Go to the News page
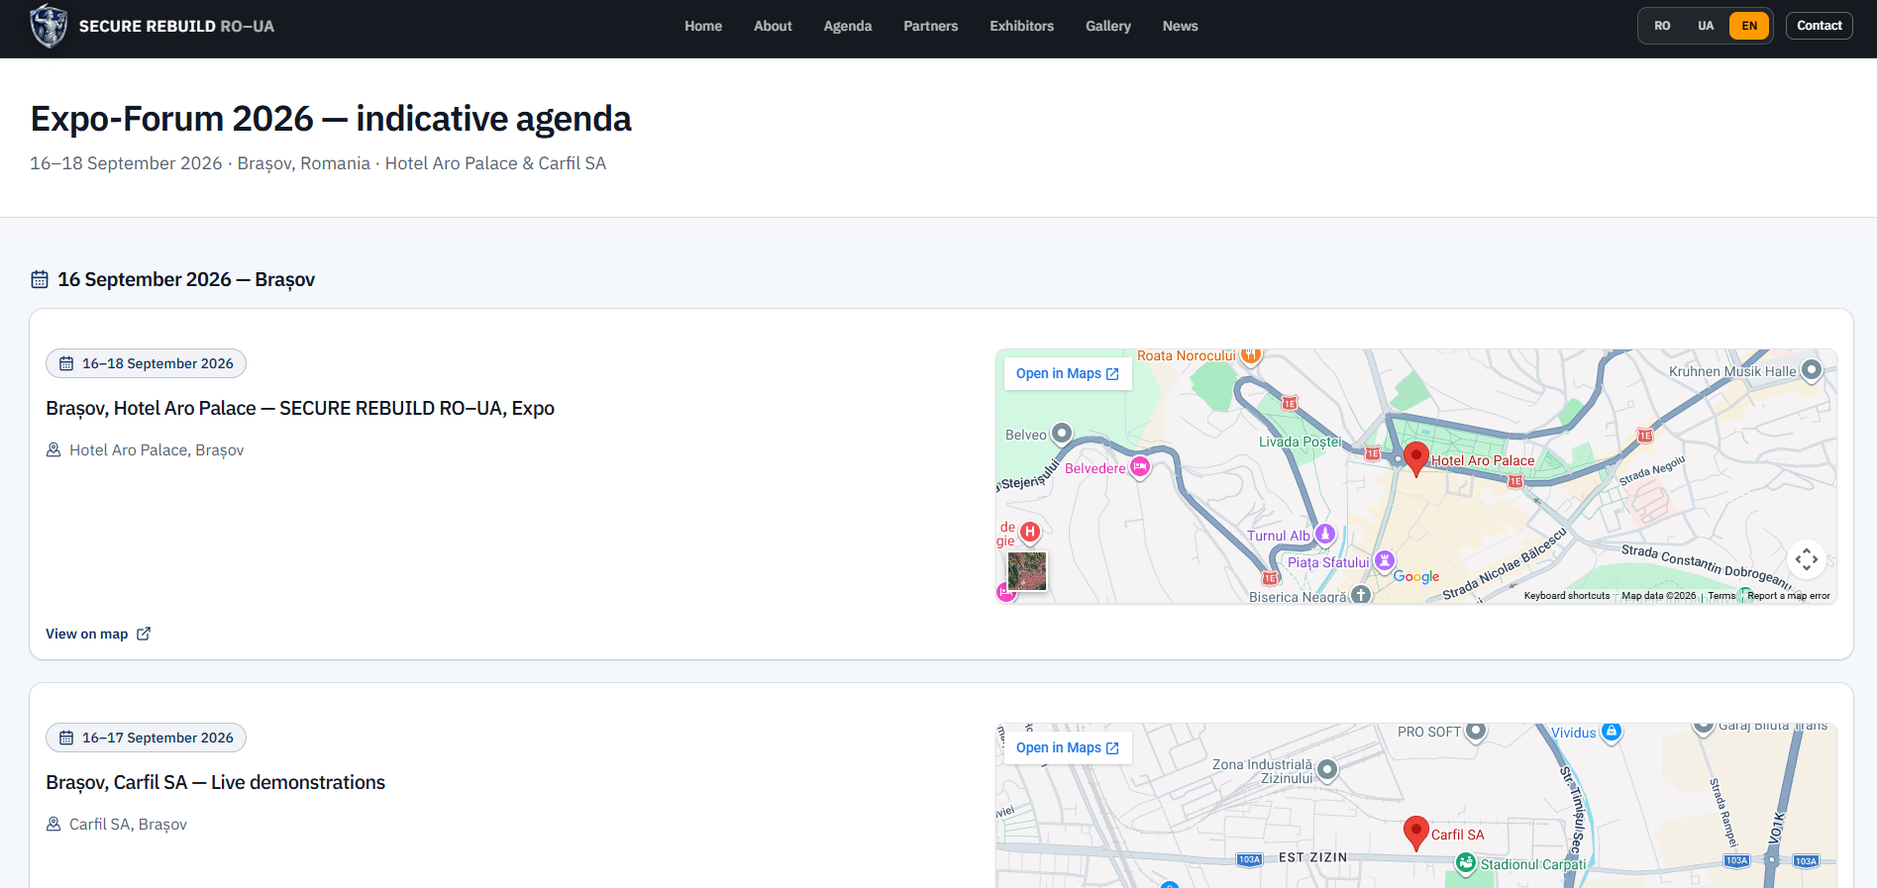 click(1181, 26)
